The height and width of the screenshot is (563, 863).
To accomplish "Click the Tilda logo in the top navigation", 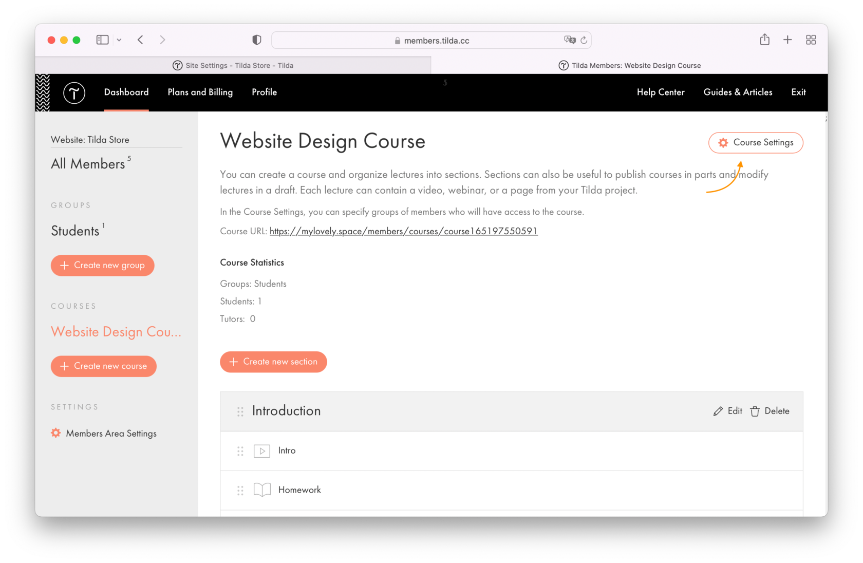I will [x=74, y=92].
